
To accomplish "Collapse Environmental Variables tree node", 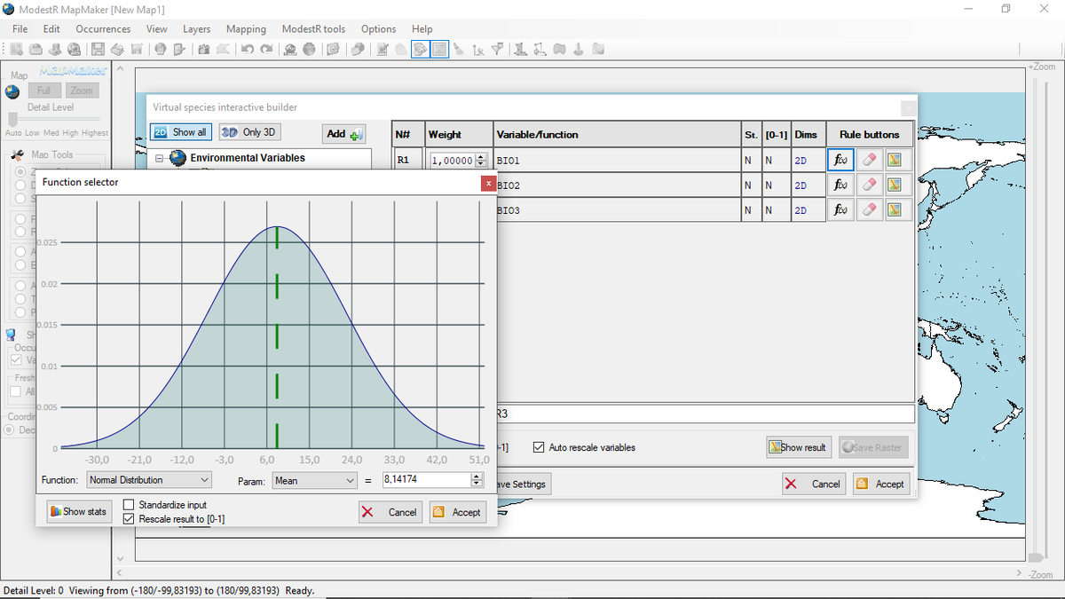I will 160,158.
